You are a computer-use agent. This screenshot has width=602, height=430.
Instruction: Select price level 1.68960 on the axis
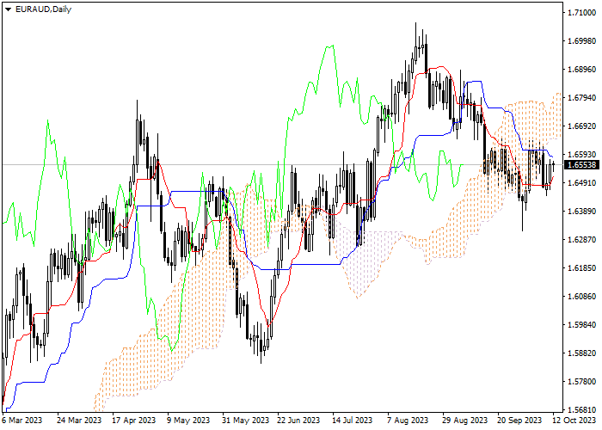(582, 70)
